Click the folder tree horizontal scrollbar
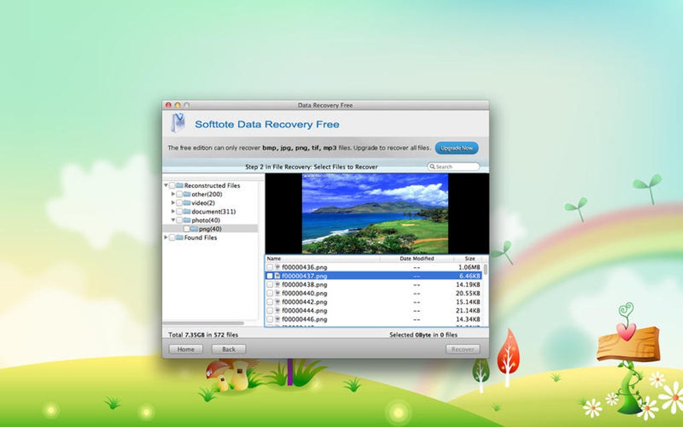The width and height of the screenshot is (683, 427). click(x=204, y=323)
